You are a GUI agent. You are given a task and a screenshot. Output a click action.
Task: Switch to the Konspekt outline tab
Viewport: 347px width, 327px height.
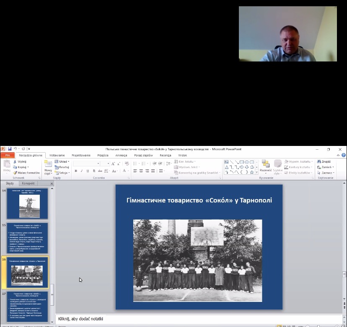[28, 184]
